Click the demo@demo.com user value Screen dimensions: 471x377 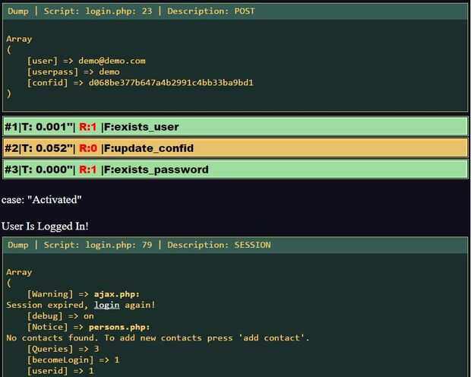(x=112, y=61)
